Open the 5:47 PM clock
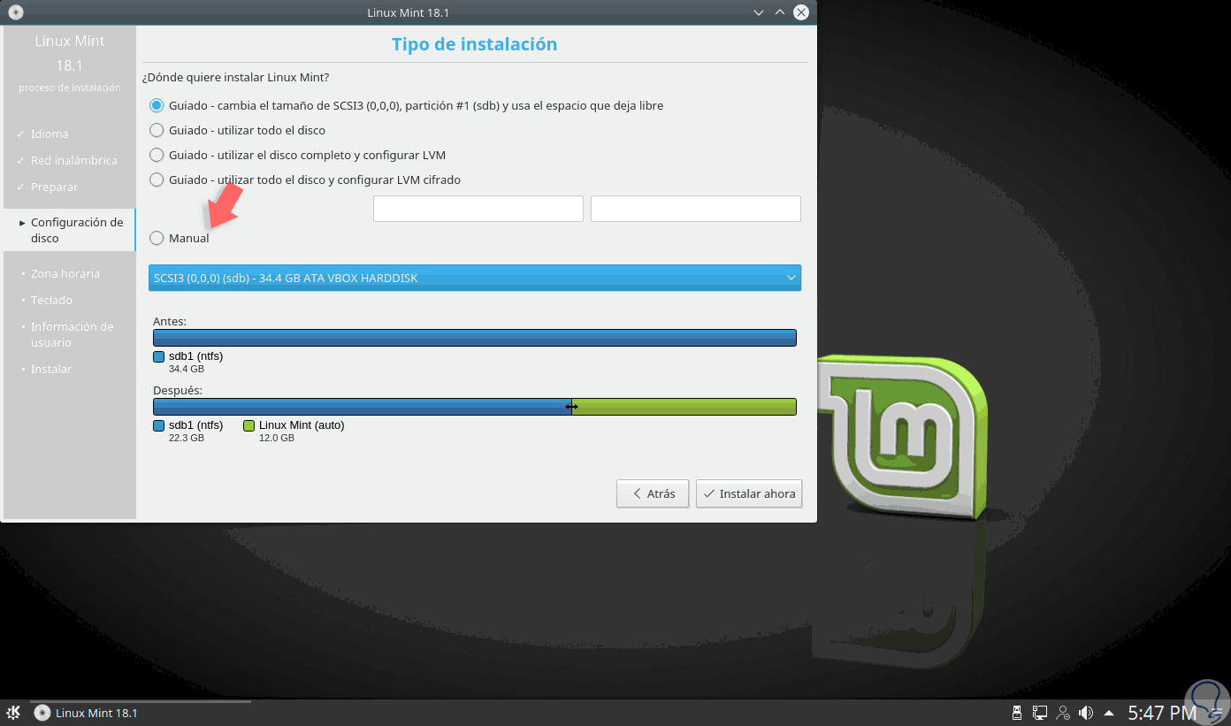 (1162, 713)
